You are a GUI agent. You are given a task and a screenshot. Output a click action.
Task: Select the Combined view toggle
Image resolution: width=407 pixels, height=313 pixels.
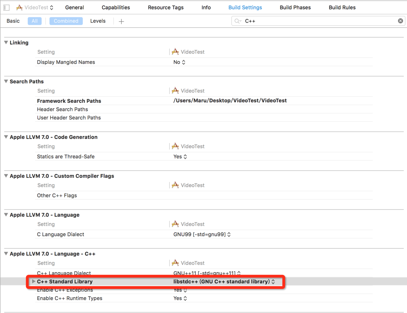coord(66,21)
